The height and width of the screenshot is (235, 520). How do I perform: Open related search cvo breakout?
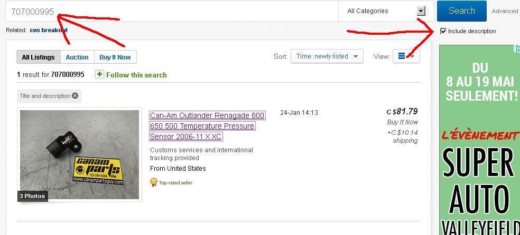[49, 30]
